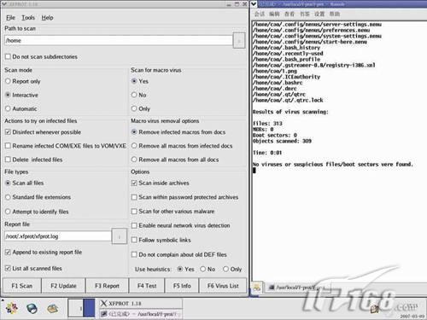Open the Help menu

click(47, 18)
